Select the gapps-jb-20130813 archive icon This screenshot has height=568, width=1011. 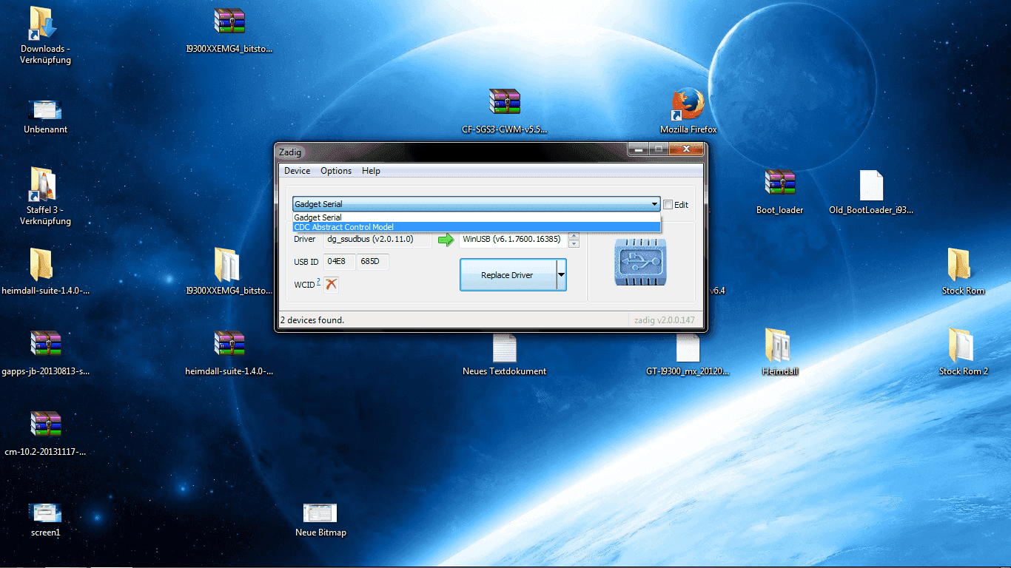(x=45, y=353)
